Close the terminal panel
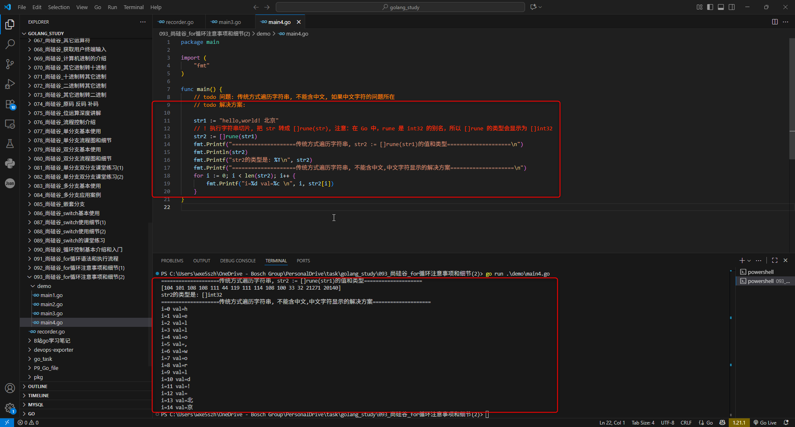 tap(785, 260)
